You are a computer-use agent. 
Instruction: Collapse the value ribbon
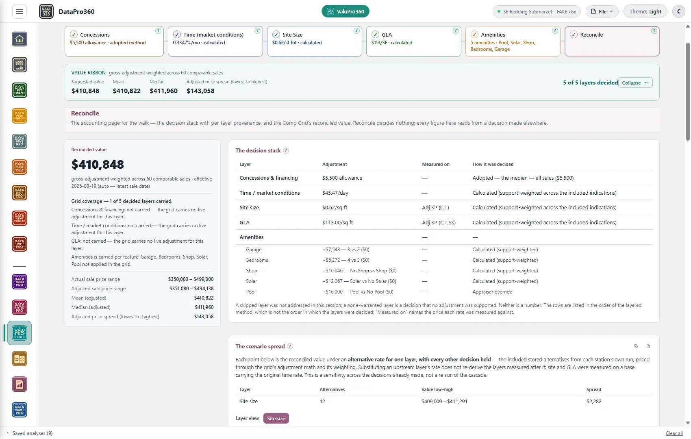pyautogui.click(x=635, y=83)
